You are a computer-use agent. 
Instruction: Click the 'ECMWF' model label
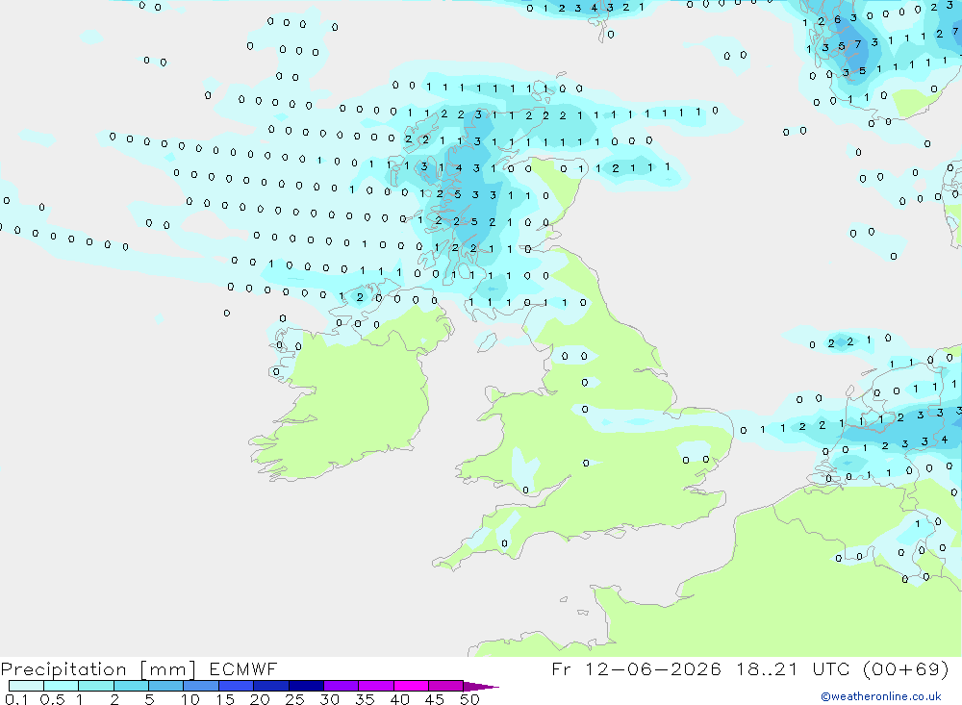click(x=243, y=668)
